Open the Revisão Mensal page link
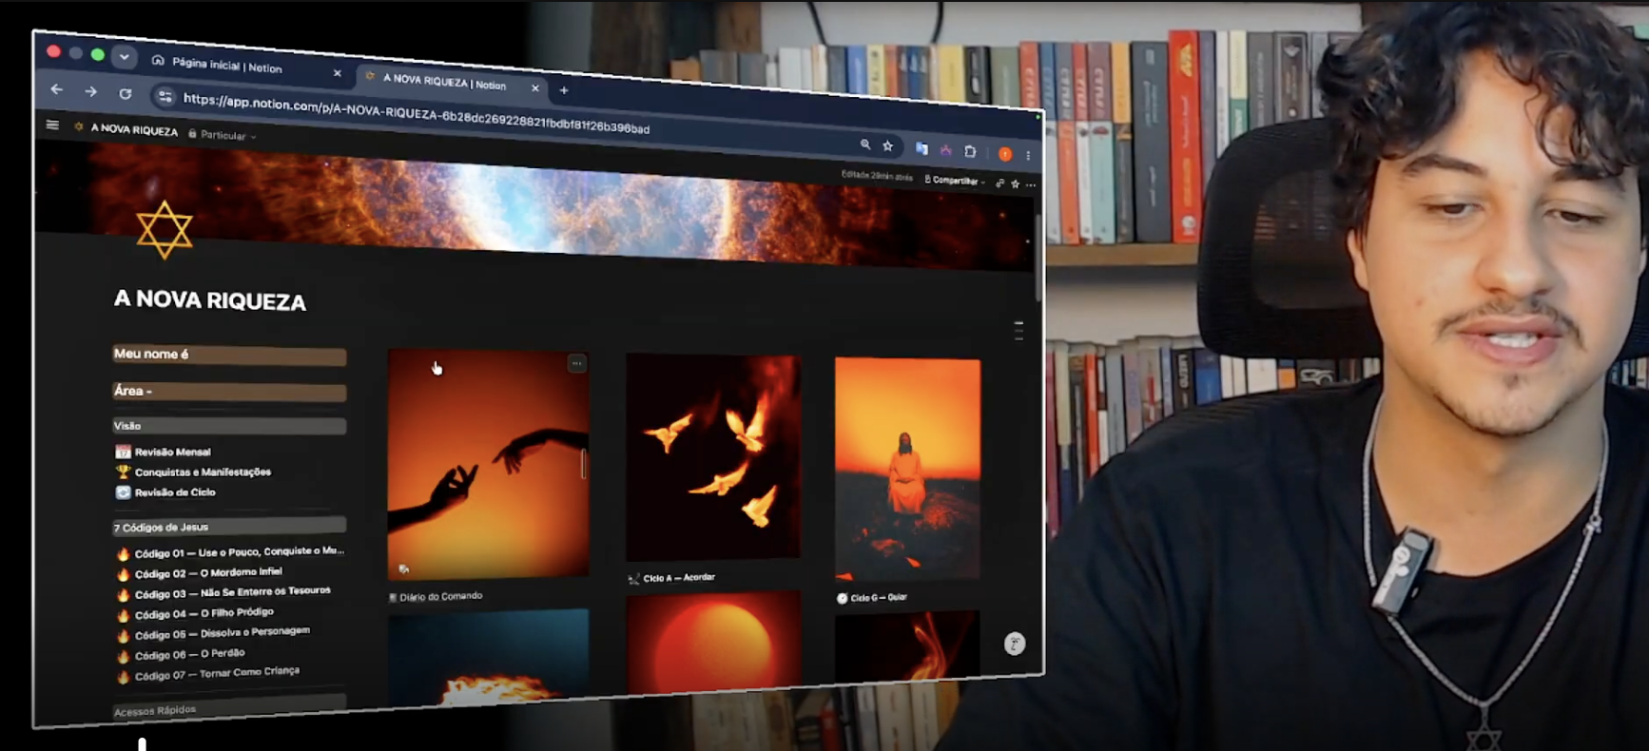1649x751 pixels. coord(164,452)
